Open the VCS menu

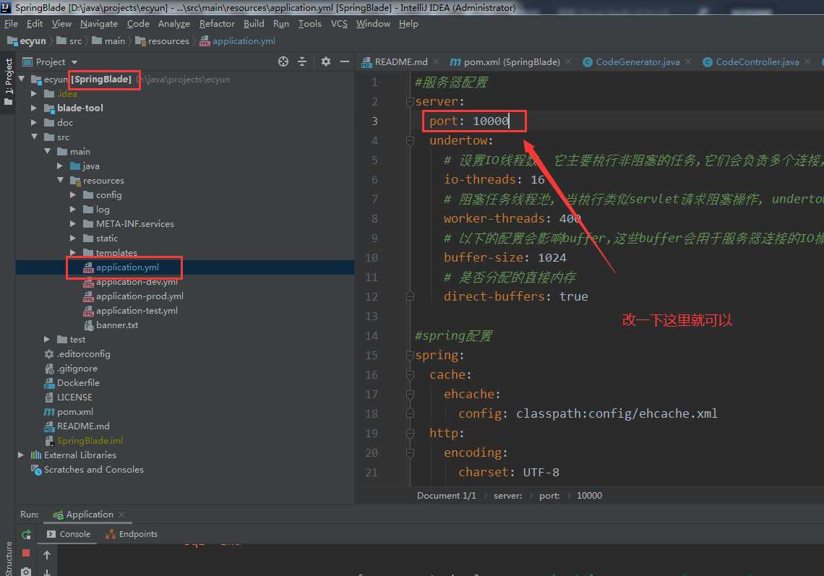[x=339, y=24]
